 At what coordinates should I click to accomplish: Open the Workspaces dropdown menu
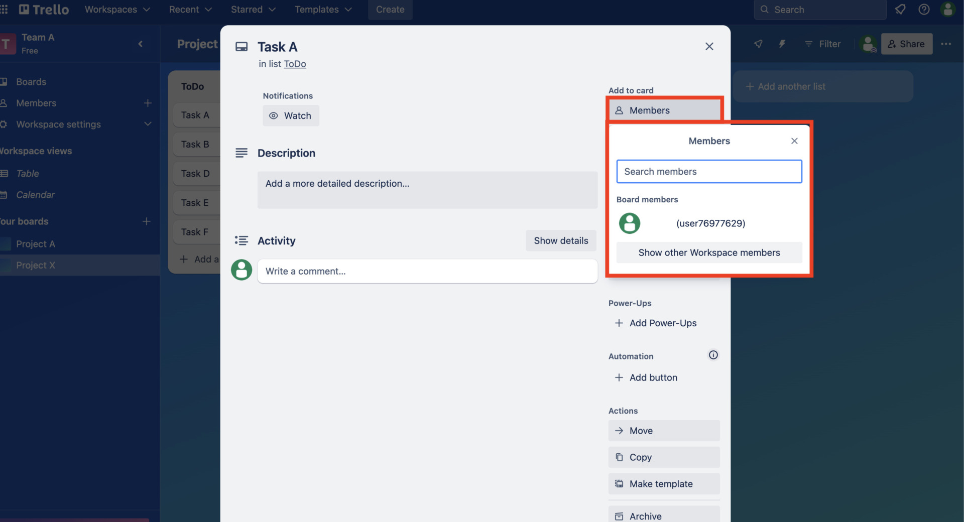point(117,10)
